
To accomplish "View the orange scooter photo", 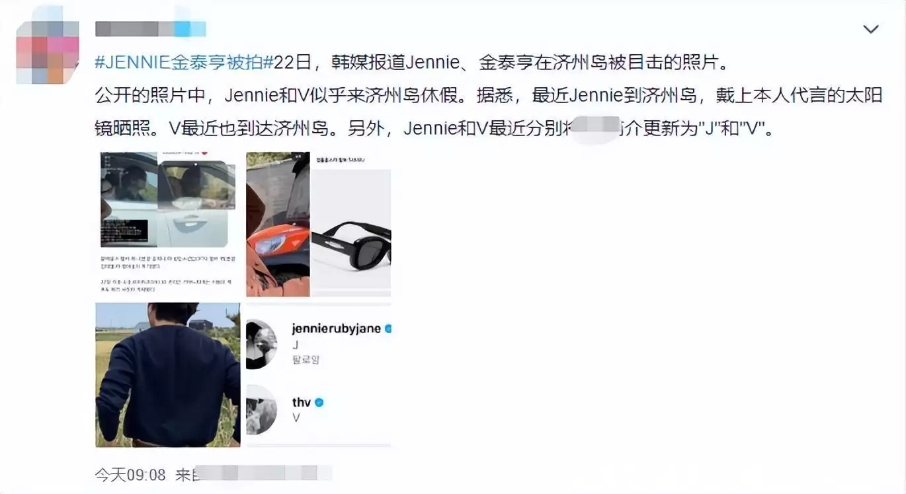I will (x=278, y=225).
